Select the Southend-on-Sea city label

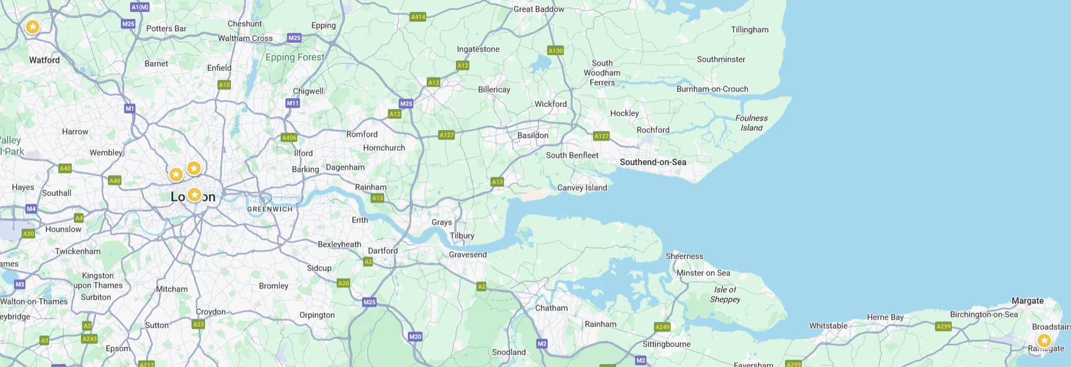(x=653, y=162)
